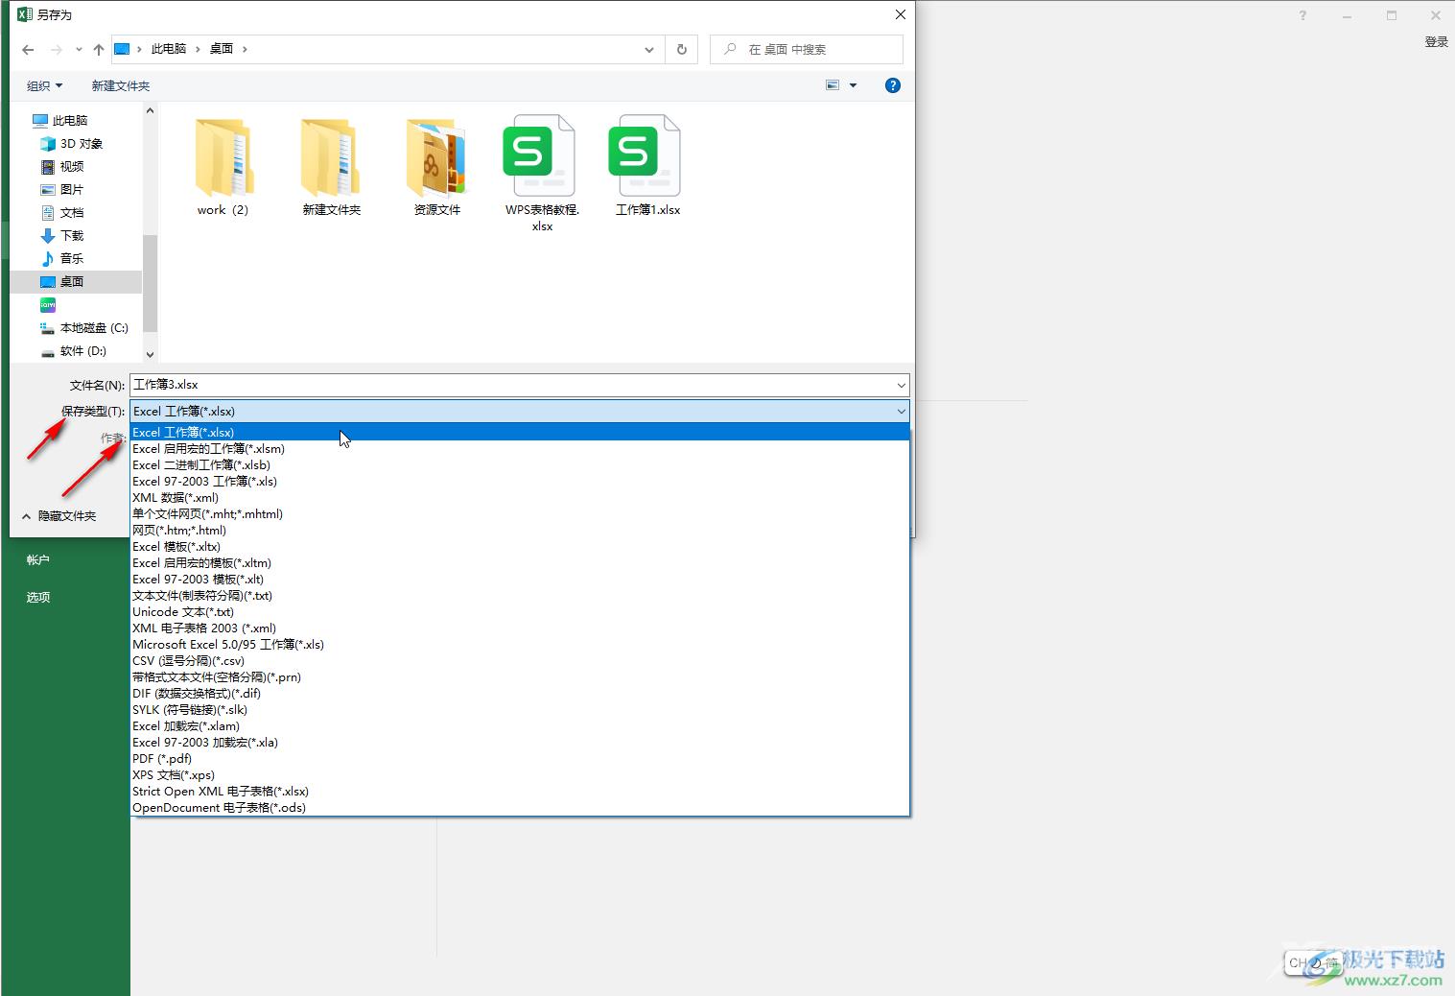Open the help question mark icon

[892, 85]
